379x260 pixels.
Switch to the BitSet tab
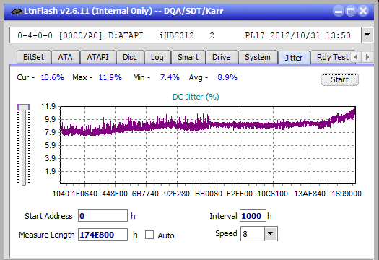[x=34, y=57]
